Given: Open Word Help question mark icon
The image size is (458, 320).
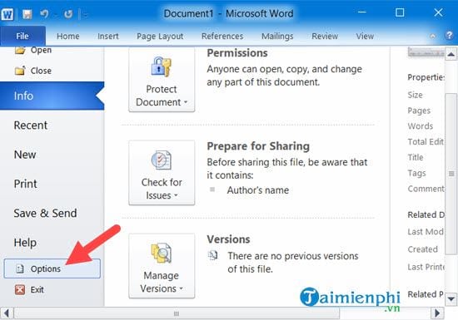Looking at the screenshot, I should (x=449, y=36).
